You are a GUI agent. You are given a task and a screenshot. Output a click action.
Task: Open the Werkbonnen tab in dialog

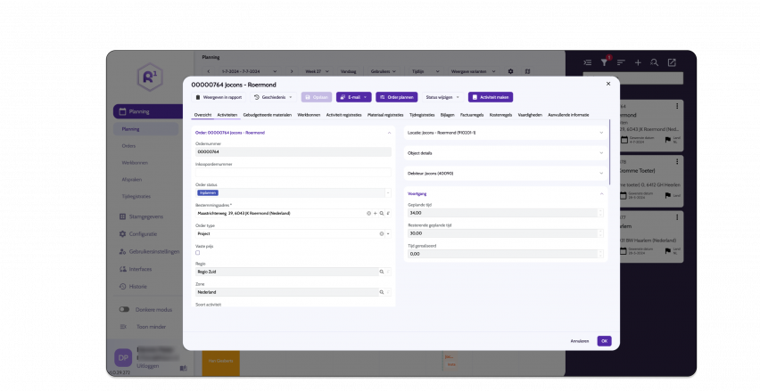309,115
